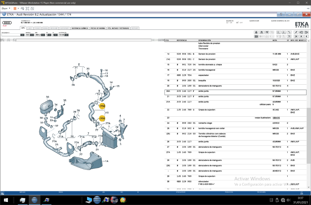The width and height of the screenshot is (311, 205).
Task: Click the Denominación column header
Action: 205,40
